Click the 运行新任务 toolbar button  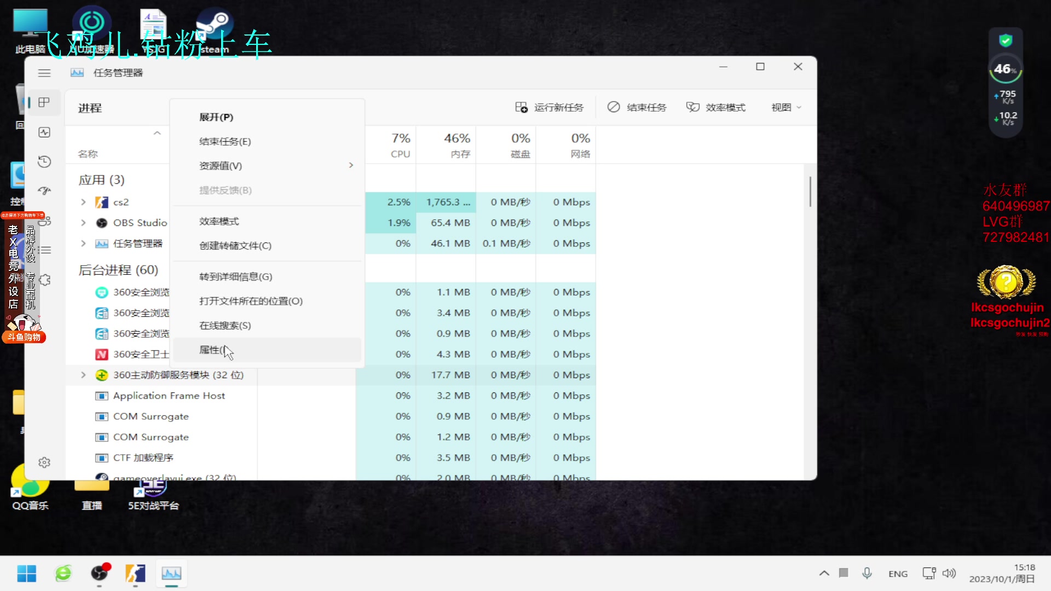(550, 107)
